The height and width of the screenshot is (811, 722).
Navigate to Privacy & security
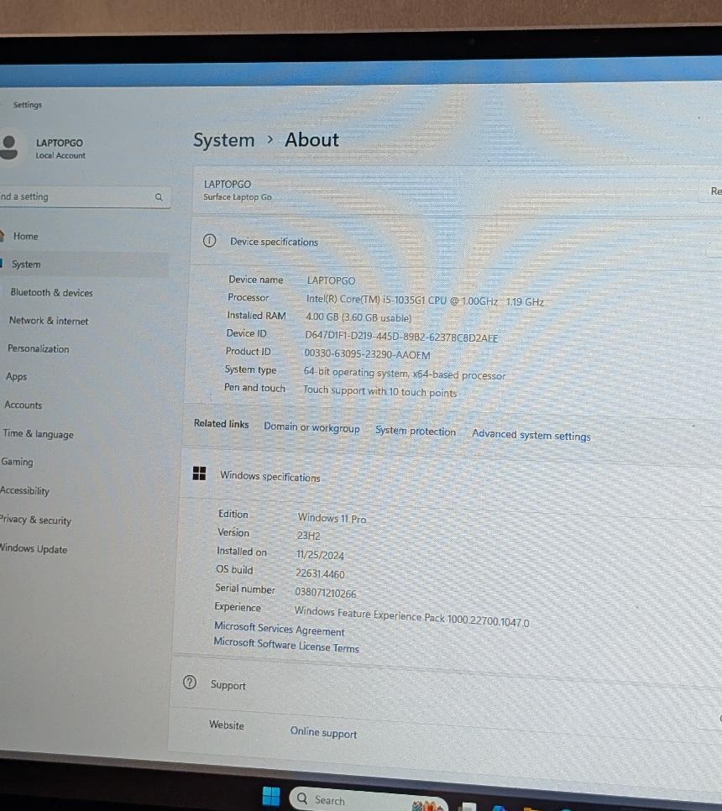(35, 521)
